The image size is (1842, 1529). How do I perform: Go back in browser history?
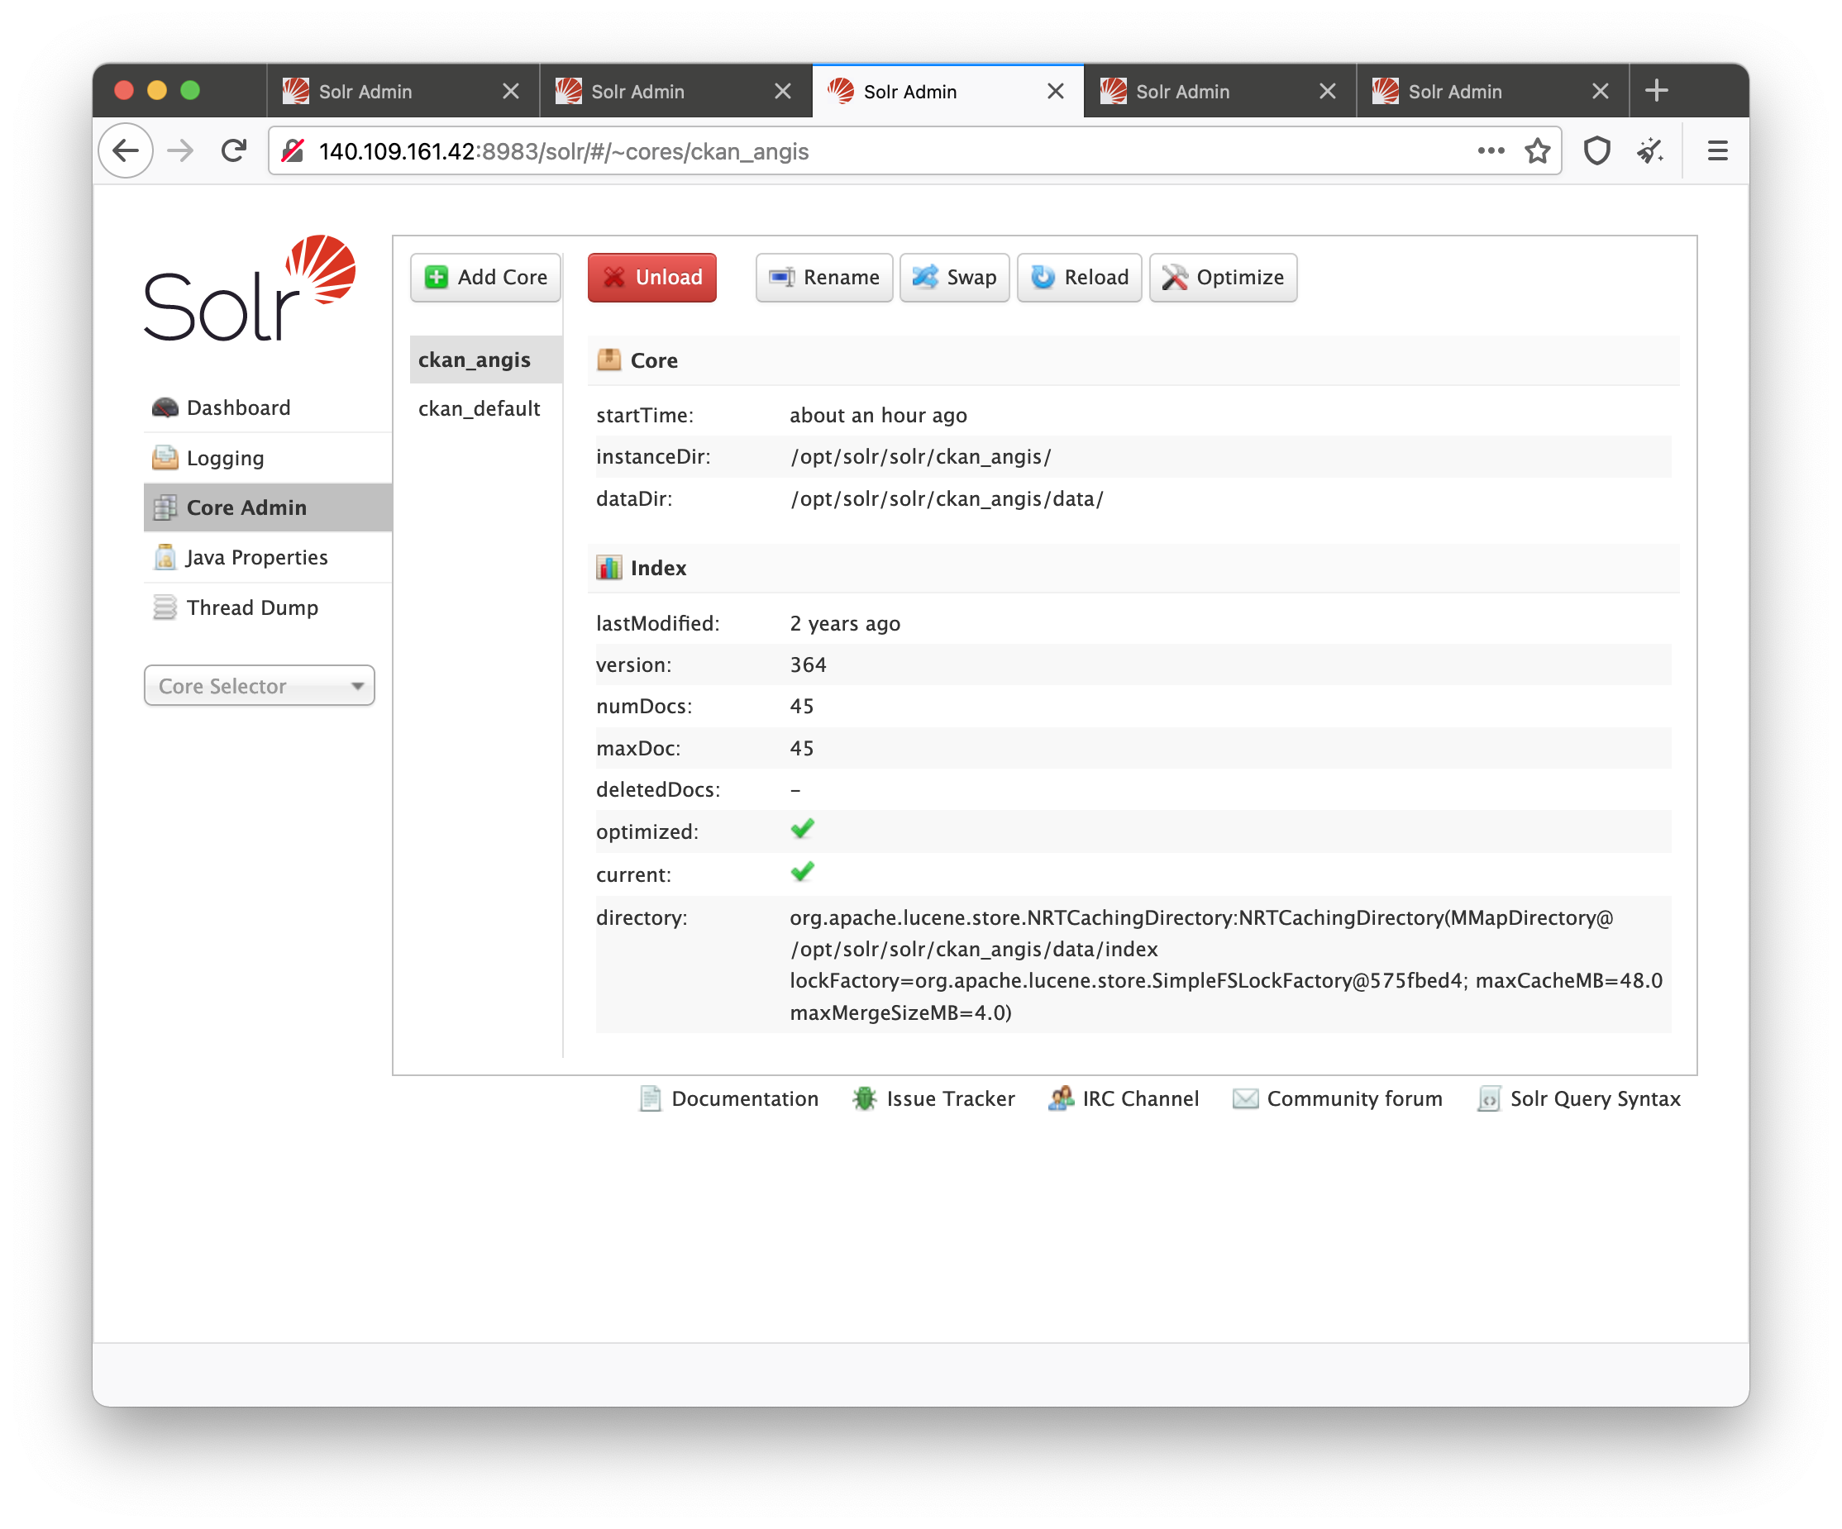126,150
